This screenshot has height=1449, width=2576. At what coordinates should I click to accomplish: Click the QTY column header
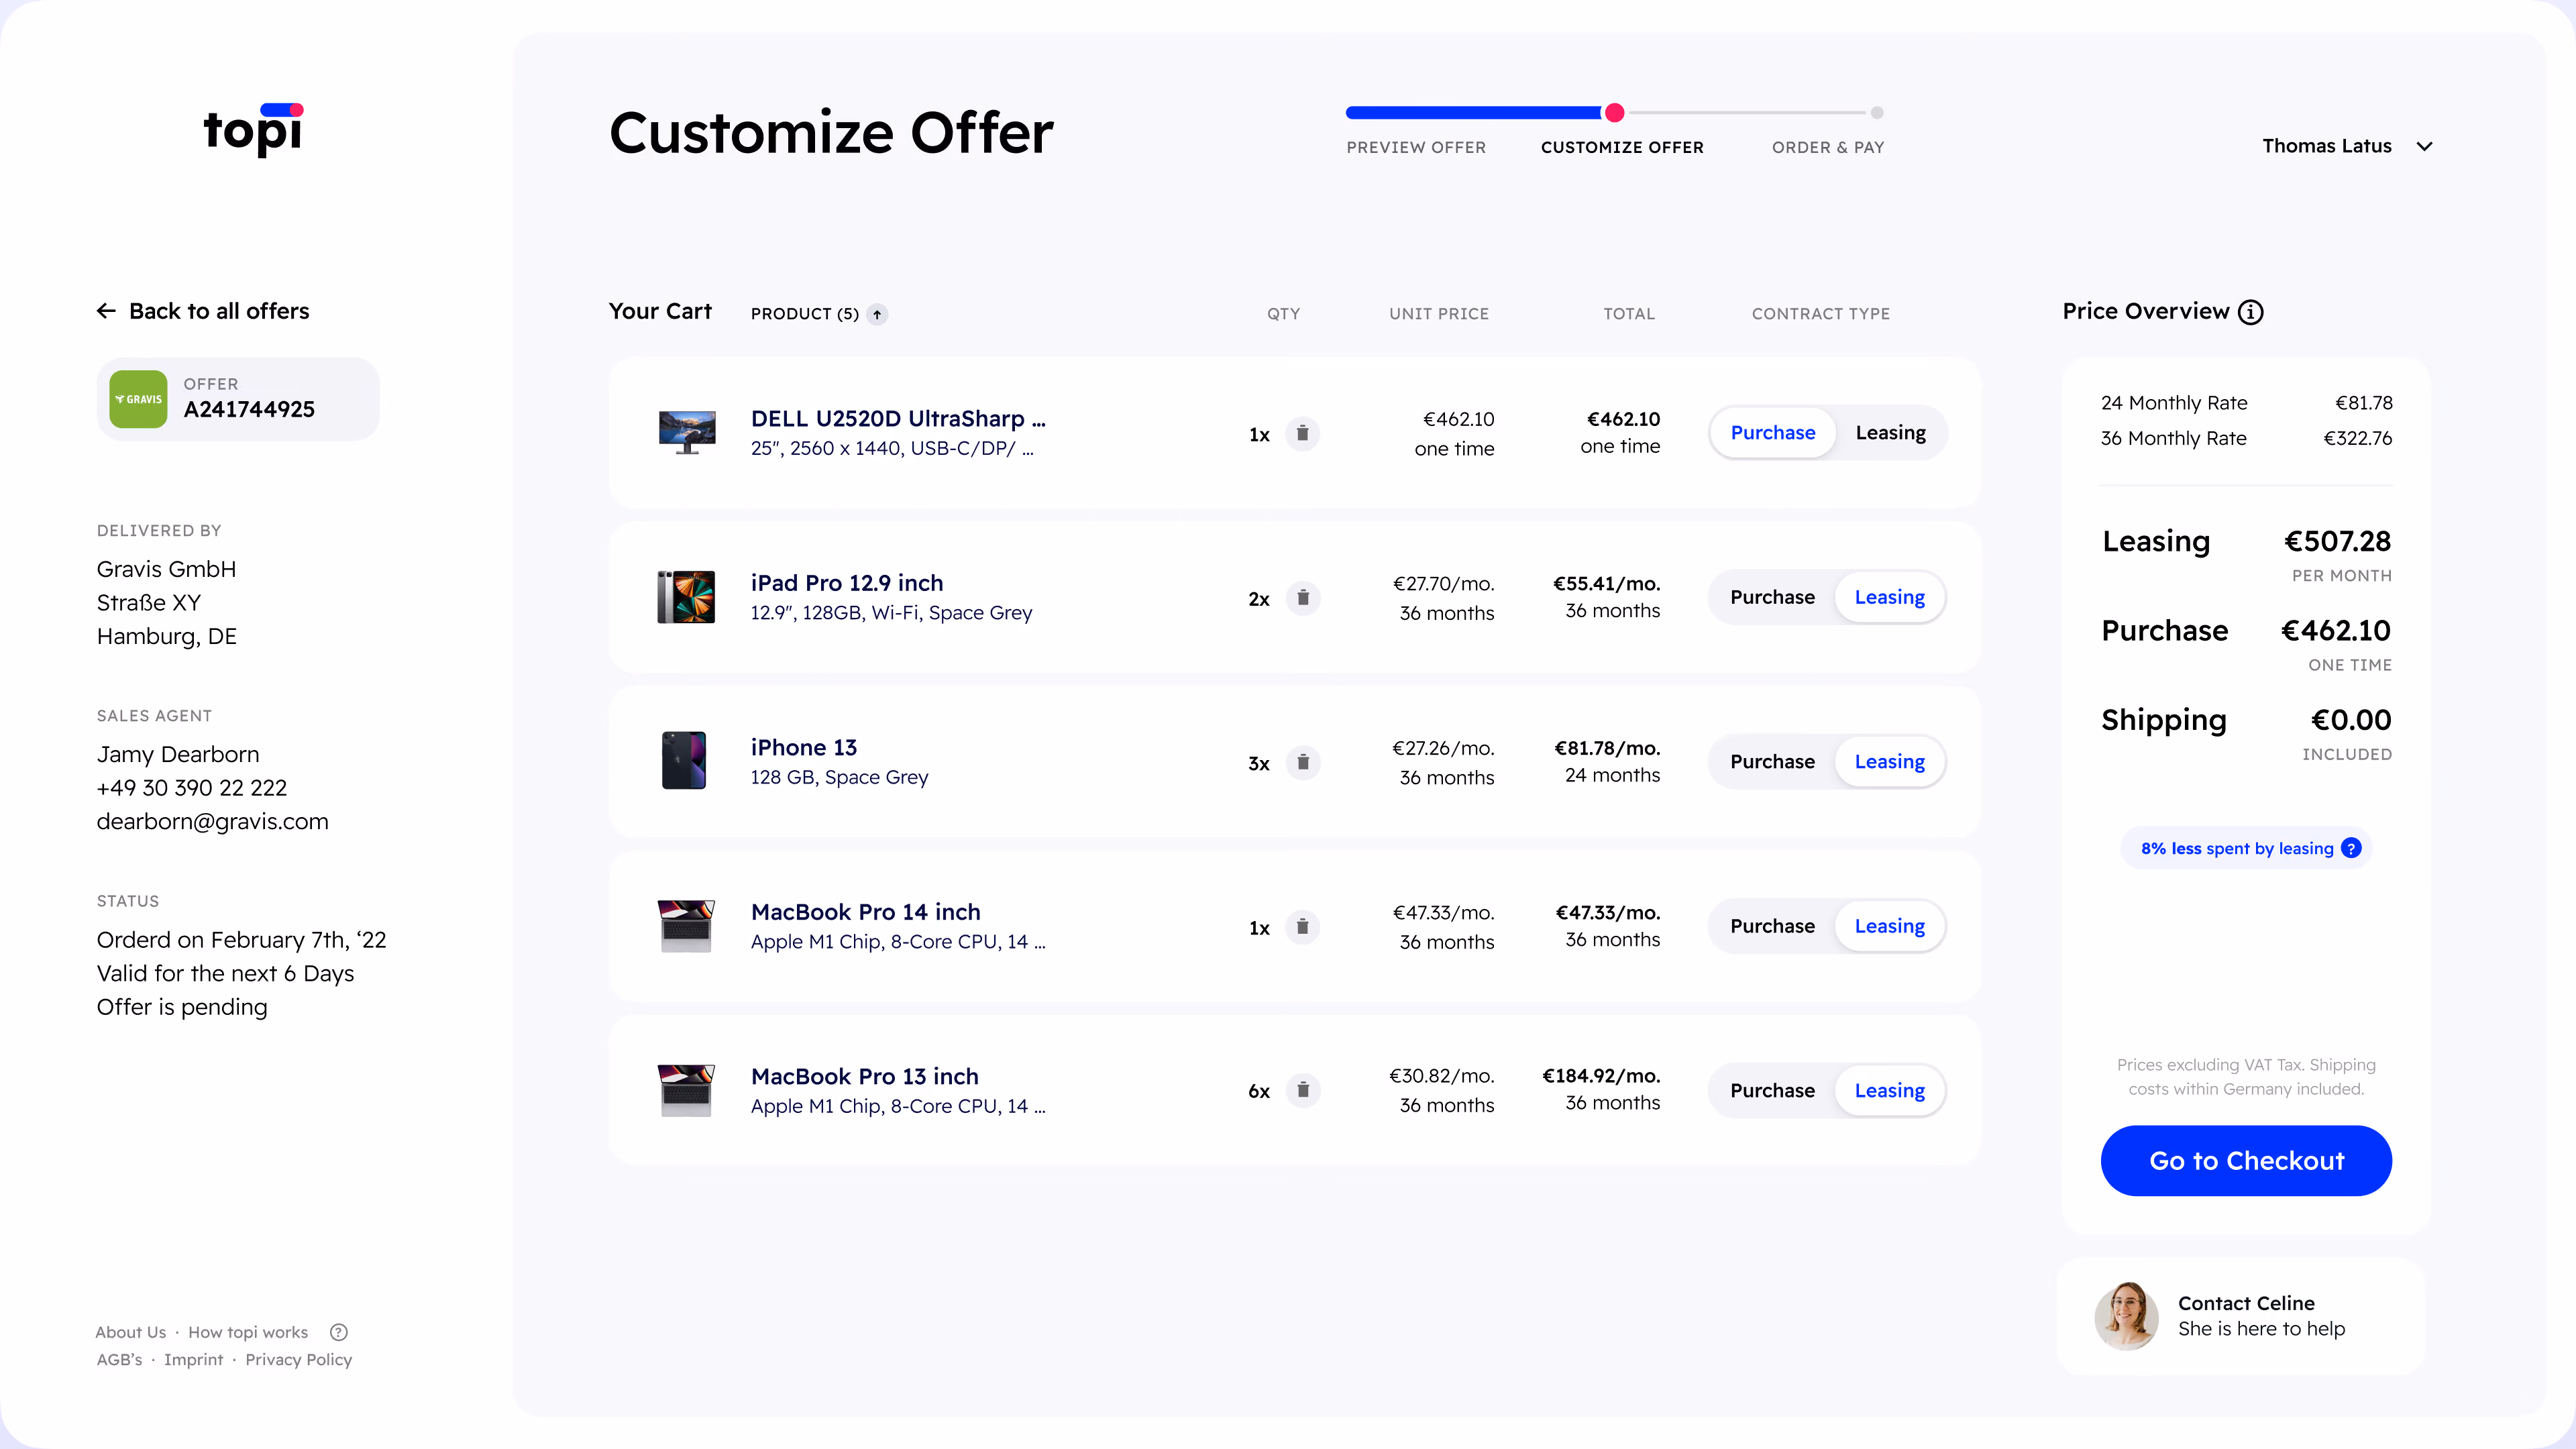point(1284,314)
